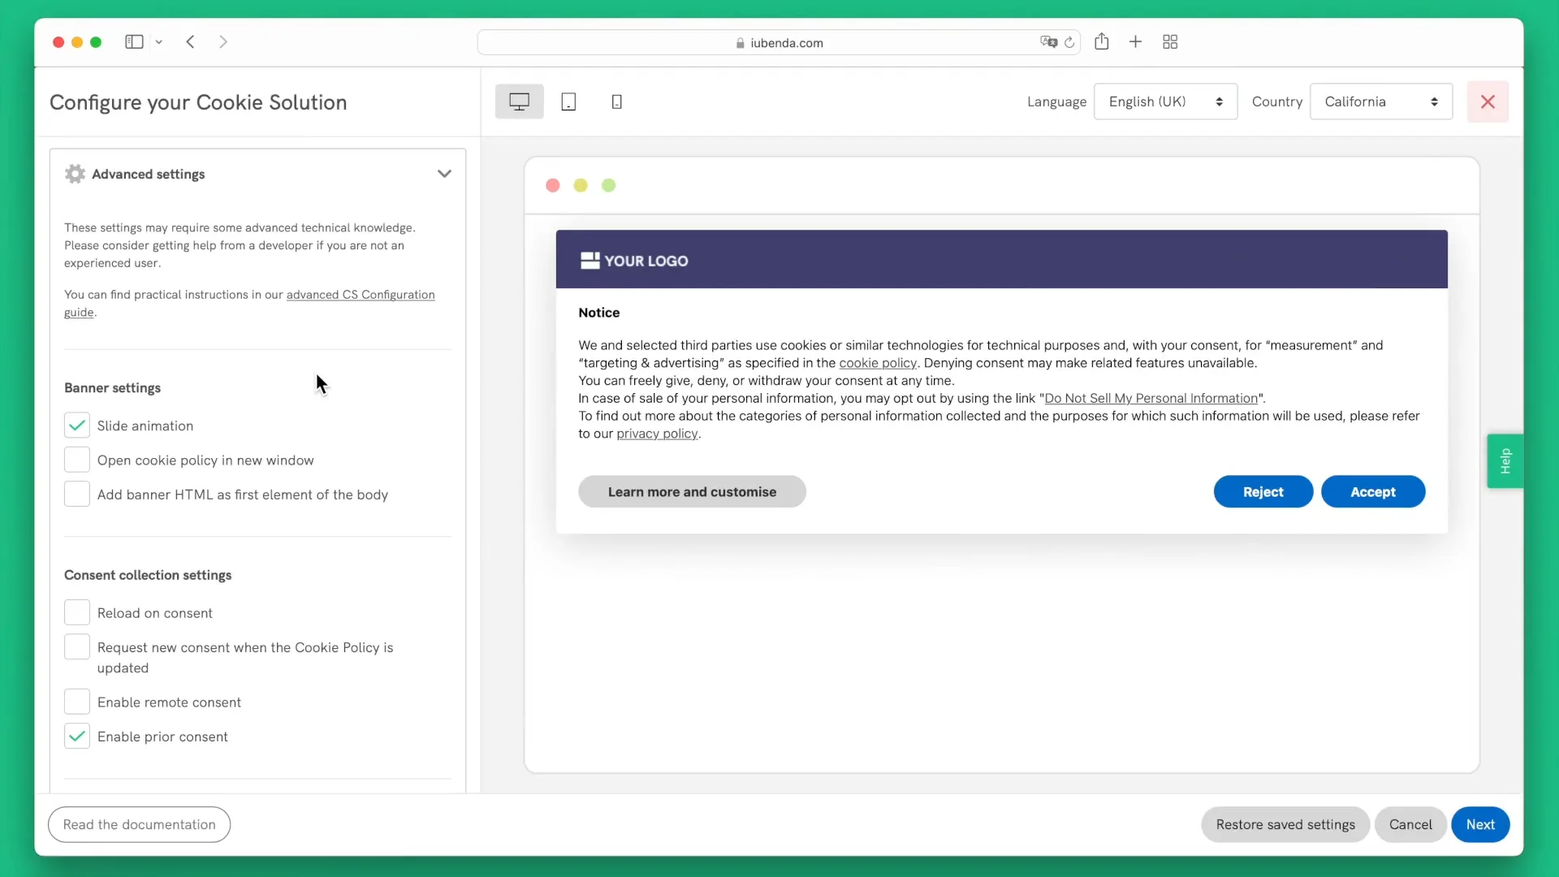
Task: Switch to tablet view icon
Action: [568, 101]
